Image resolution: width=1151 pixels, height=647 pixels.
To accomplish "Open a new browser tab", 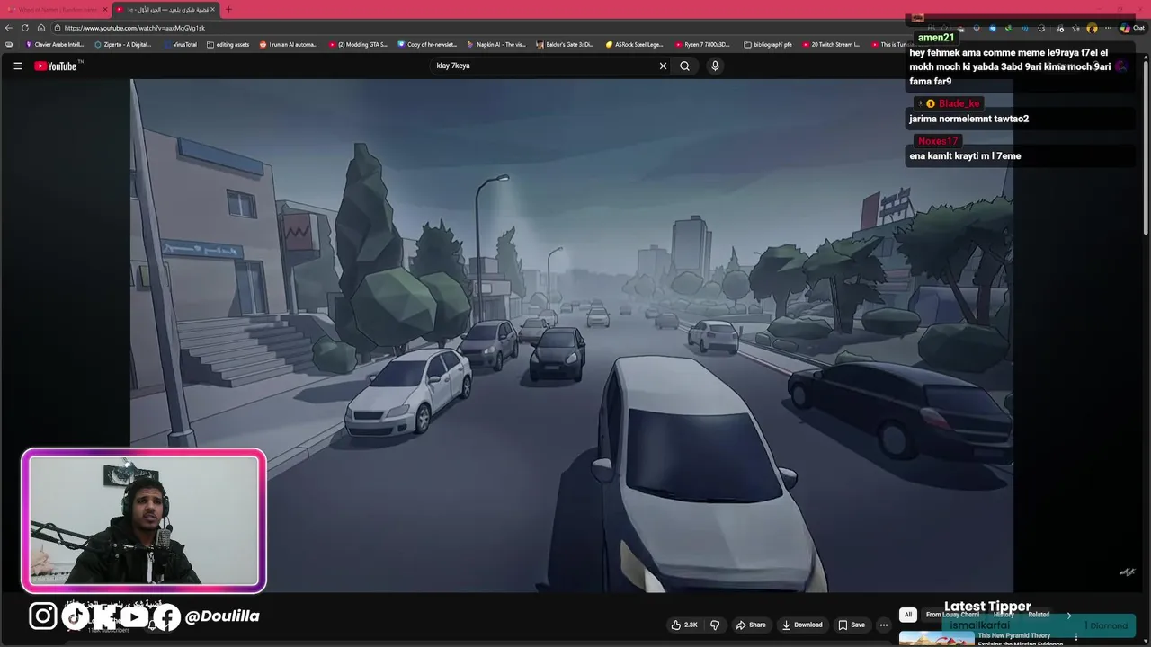I will (x=228, y=9).
